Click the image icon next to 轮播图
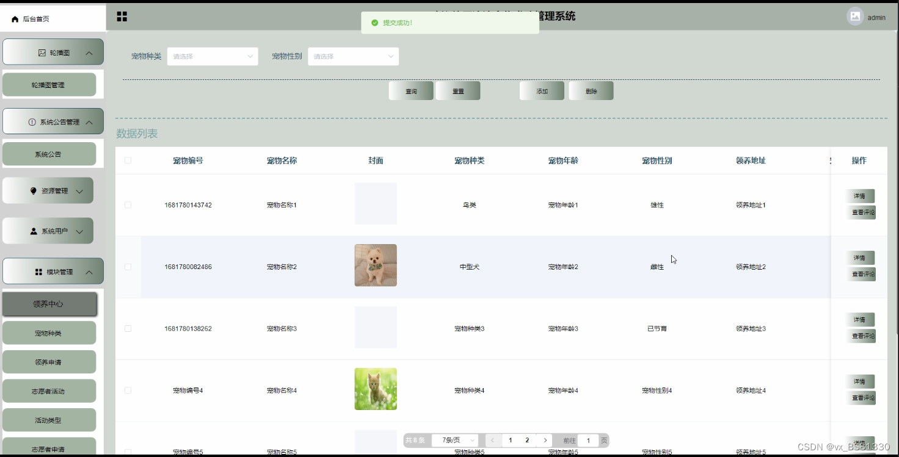The width and height of the screenshot is (899, 457). tap(42, 53)
